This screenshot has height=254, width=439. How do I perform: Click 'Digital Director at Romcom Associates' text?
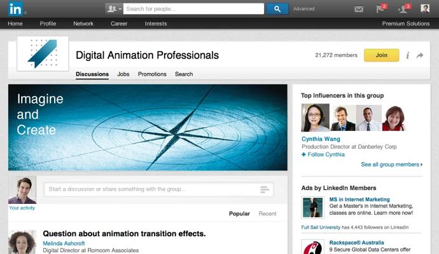click(91, 250)
